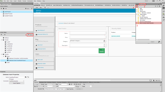Open the Format dropdown in Properties

[49, 84]
